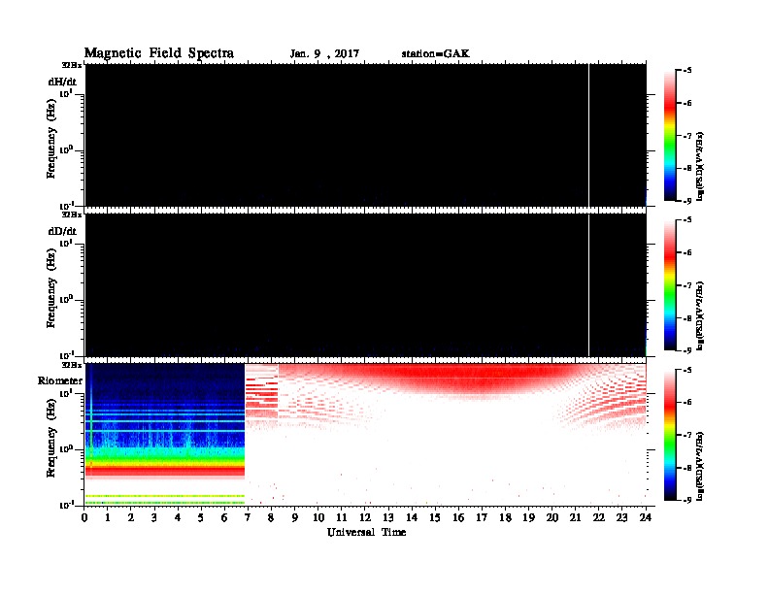Click hour tick label "13" on time axis
This screenshot has width=769, height=594.
(x=388, y=518)
